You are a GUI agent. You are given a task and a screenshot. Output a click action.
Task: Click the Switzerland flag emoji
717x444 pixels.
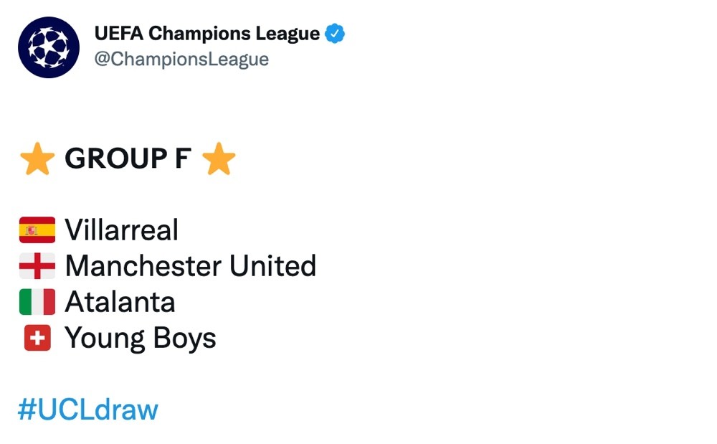click(x=37, y=338)
